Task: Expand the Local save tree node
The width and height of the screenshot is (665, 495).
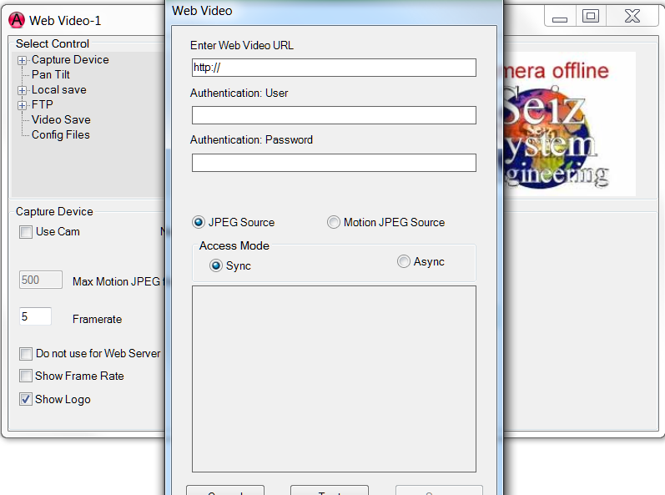Action: coord(22,90)
